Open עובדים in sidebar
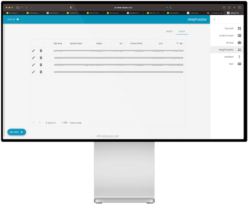Viewport: 248px width, 205px height. [x=227, y=43]
